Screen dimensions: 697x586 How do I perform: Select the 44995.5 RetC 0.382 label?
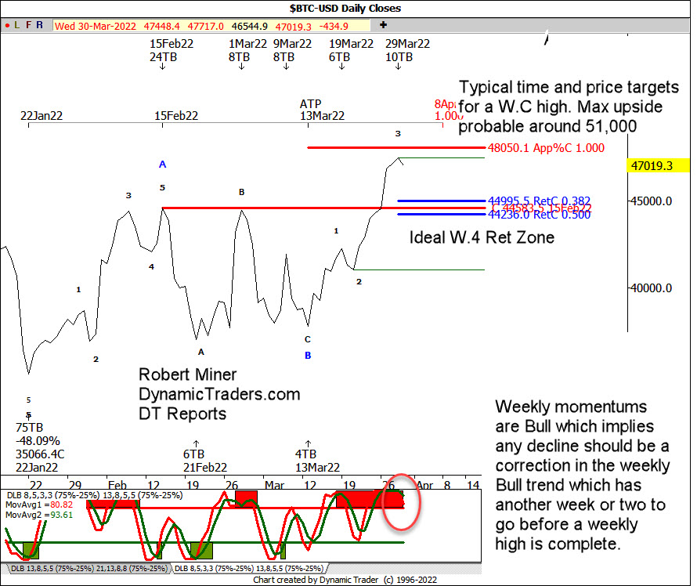[x=540, y=201]
